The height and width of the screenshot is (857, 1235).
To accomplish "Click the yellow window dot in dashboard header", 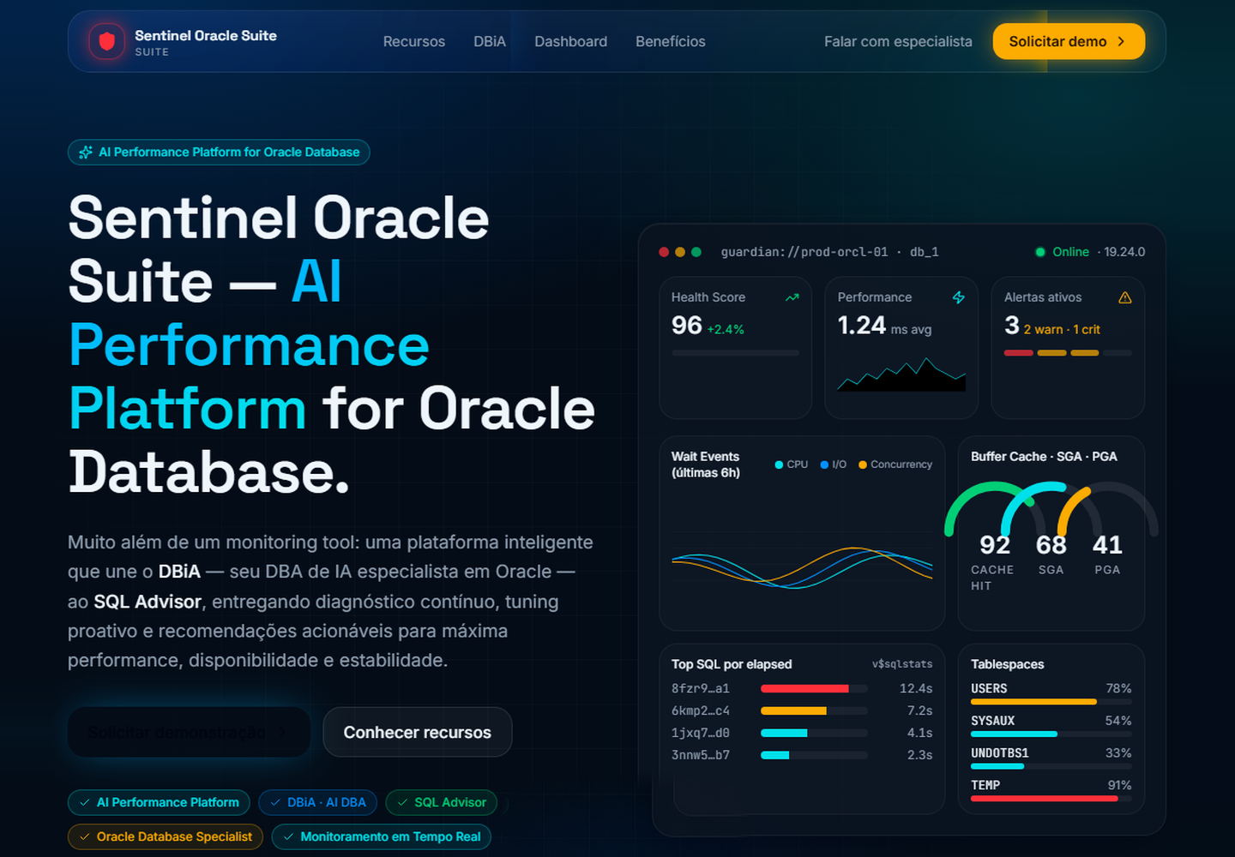I will click(x=680, y=252).
